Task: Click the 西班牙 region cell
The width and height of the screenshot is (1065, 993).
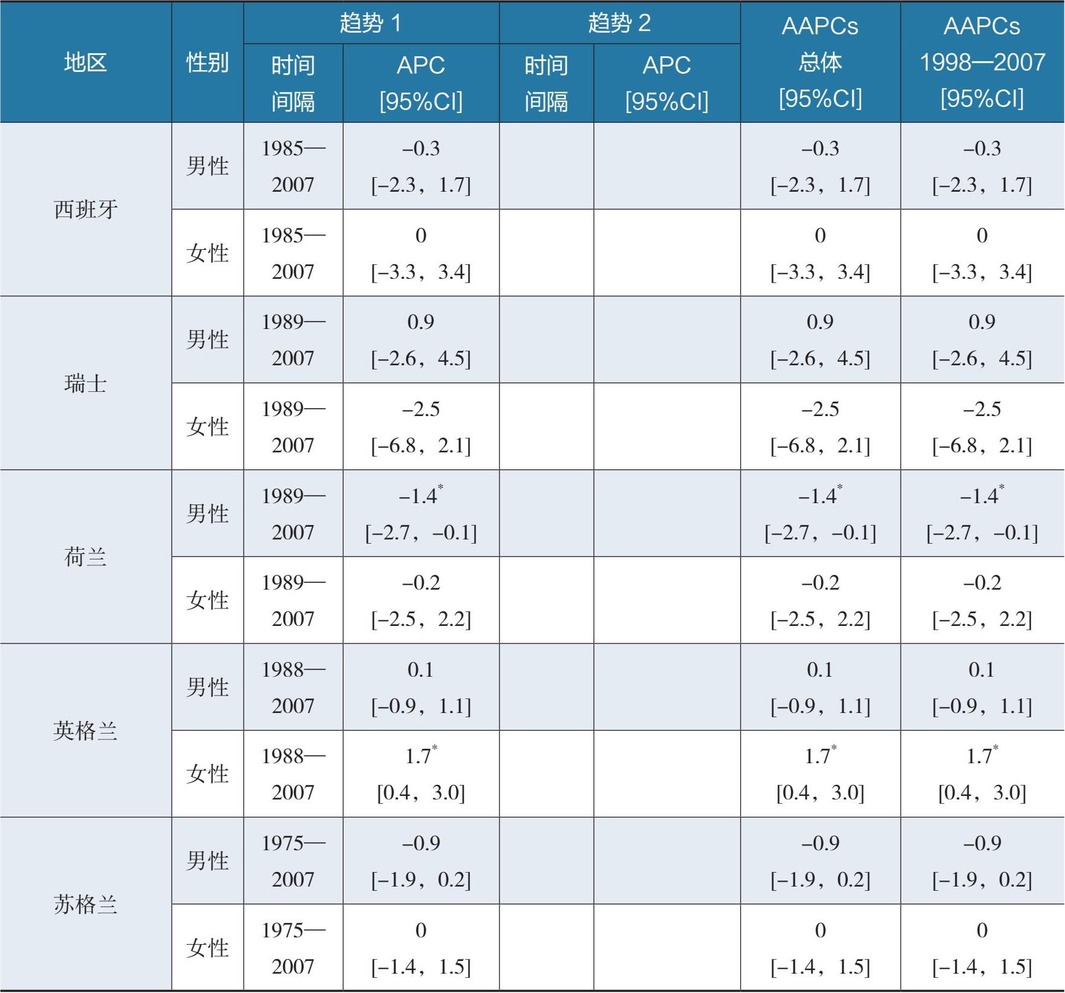Action: pyautogui.click(x=86, y=209)
